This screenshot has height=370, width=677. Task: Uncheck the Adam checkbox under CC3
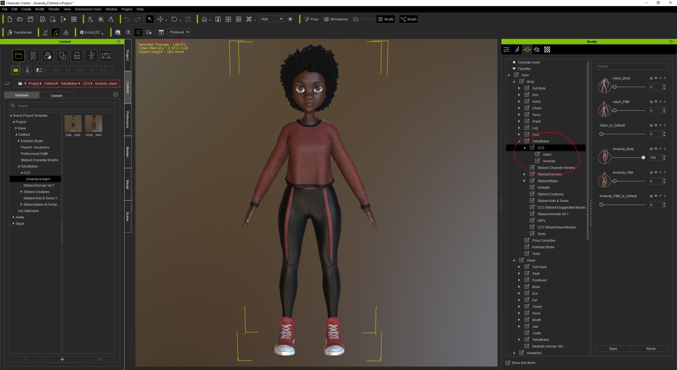(537, 154)
